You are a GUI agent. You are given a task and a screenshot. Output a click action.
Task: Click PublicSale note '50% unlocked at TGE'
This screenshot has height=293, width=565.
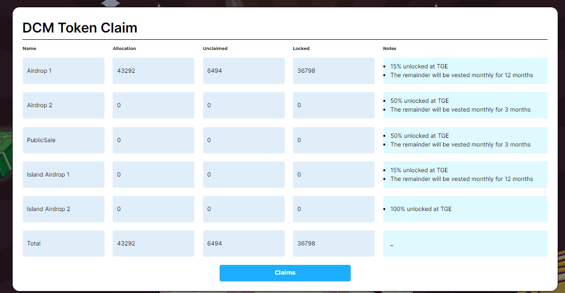point(419,136)
